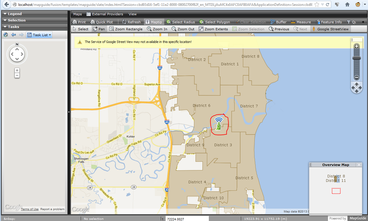Choose the Select Polygon tool
The height and width of the screenshot is (221, 368).
pyautogui.click(x=215, y=22)
